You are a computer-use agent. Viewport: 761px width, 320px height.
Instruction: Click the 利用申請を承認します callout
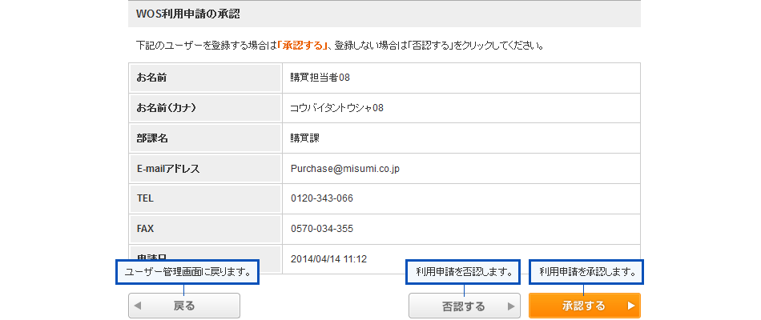click(587, 272)
